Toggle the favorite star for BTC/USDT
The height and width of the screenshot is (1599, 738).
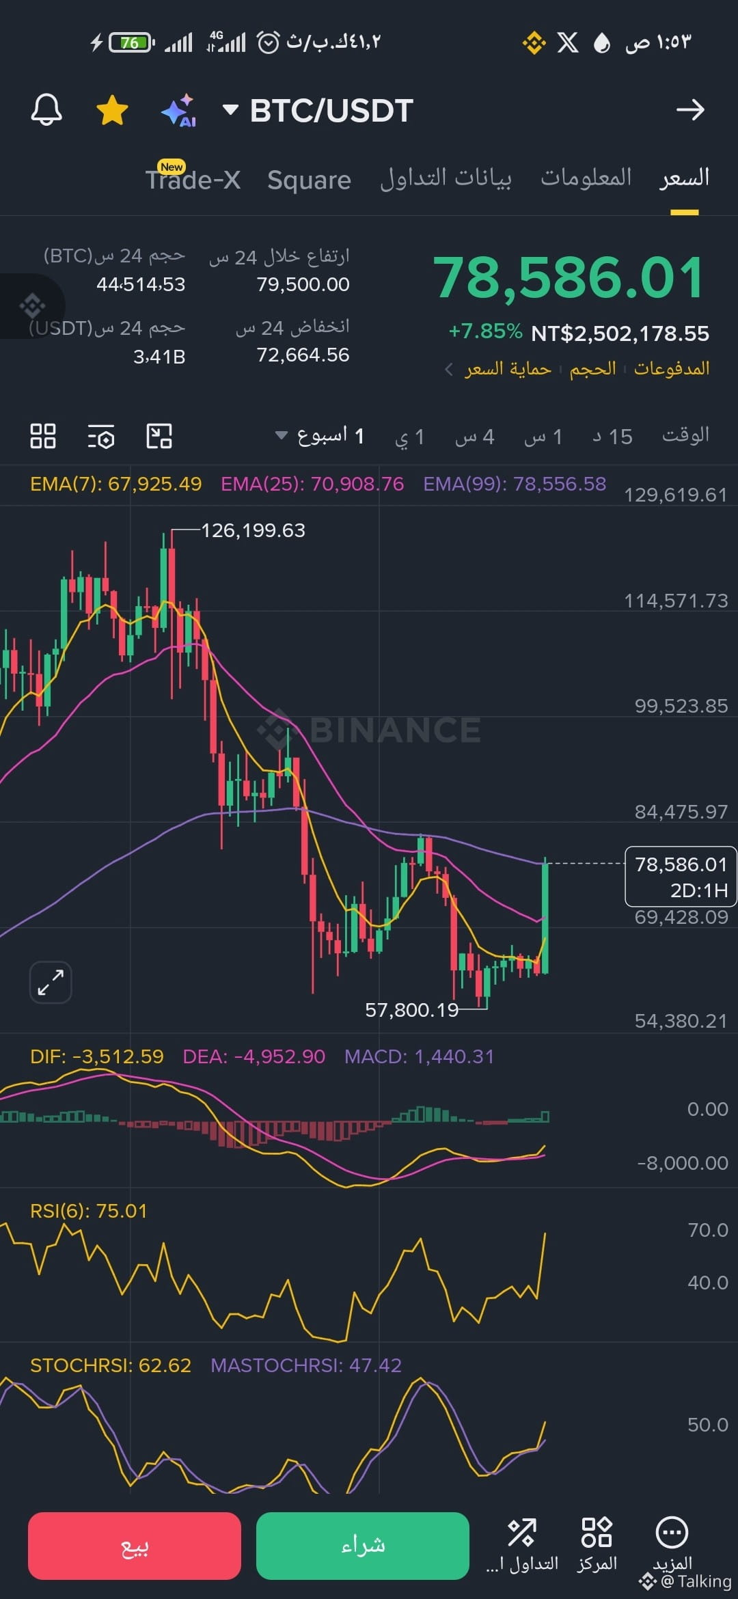tap(113, 110)
